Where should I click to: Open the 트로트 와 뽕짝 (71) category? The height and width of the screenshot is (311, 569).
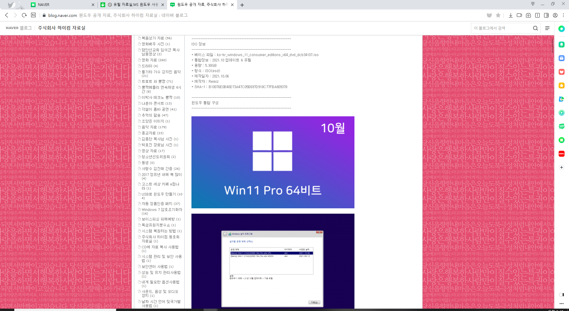coord(157,81)
